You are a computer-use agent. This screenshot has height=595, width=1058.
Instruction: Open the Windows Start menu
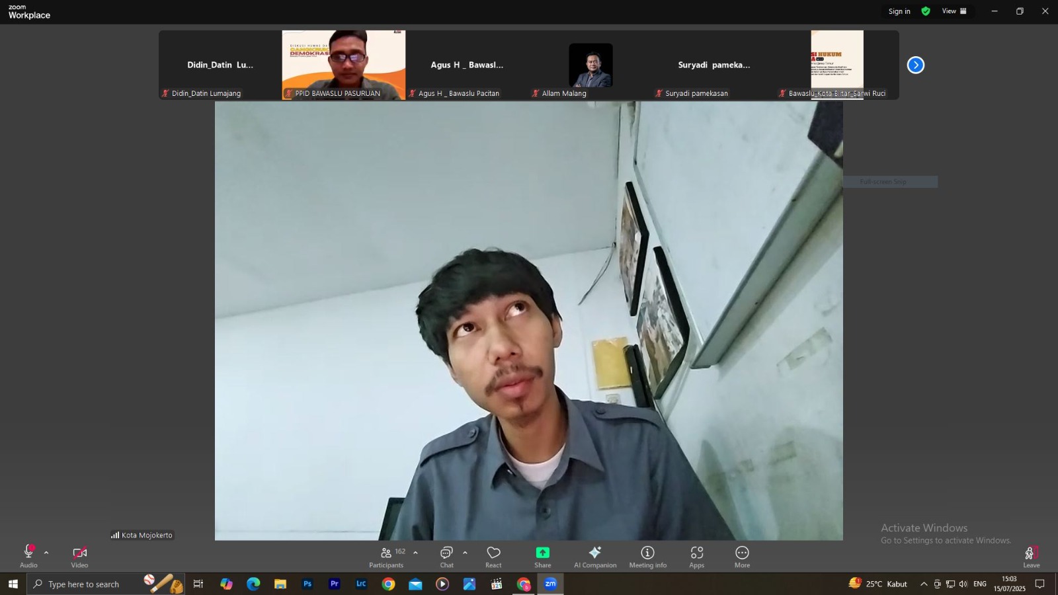pos(13,584)
